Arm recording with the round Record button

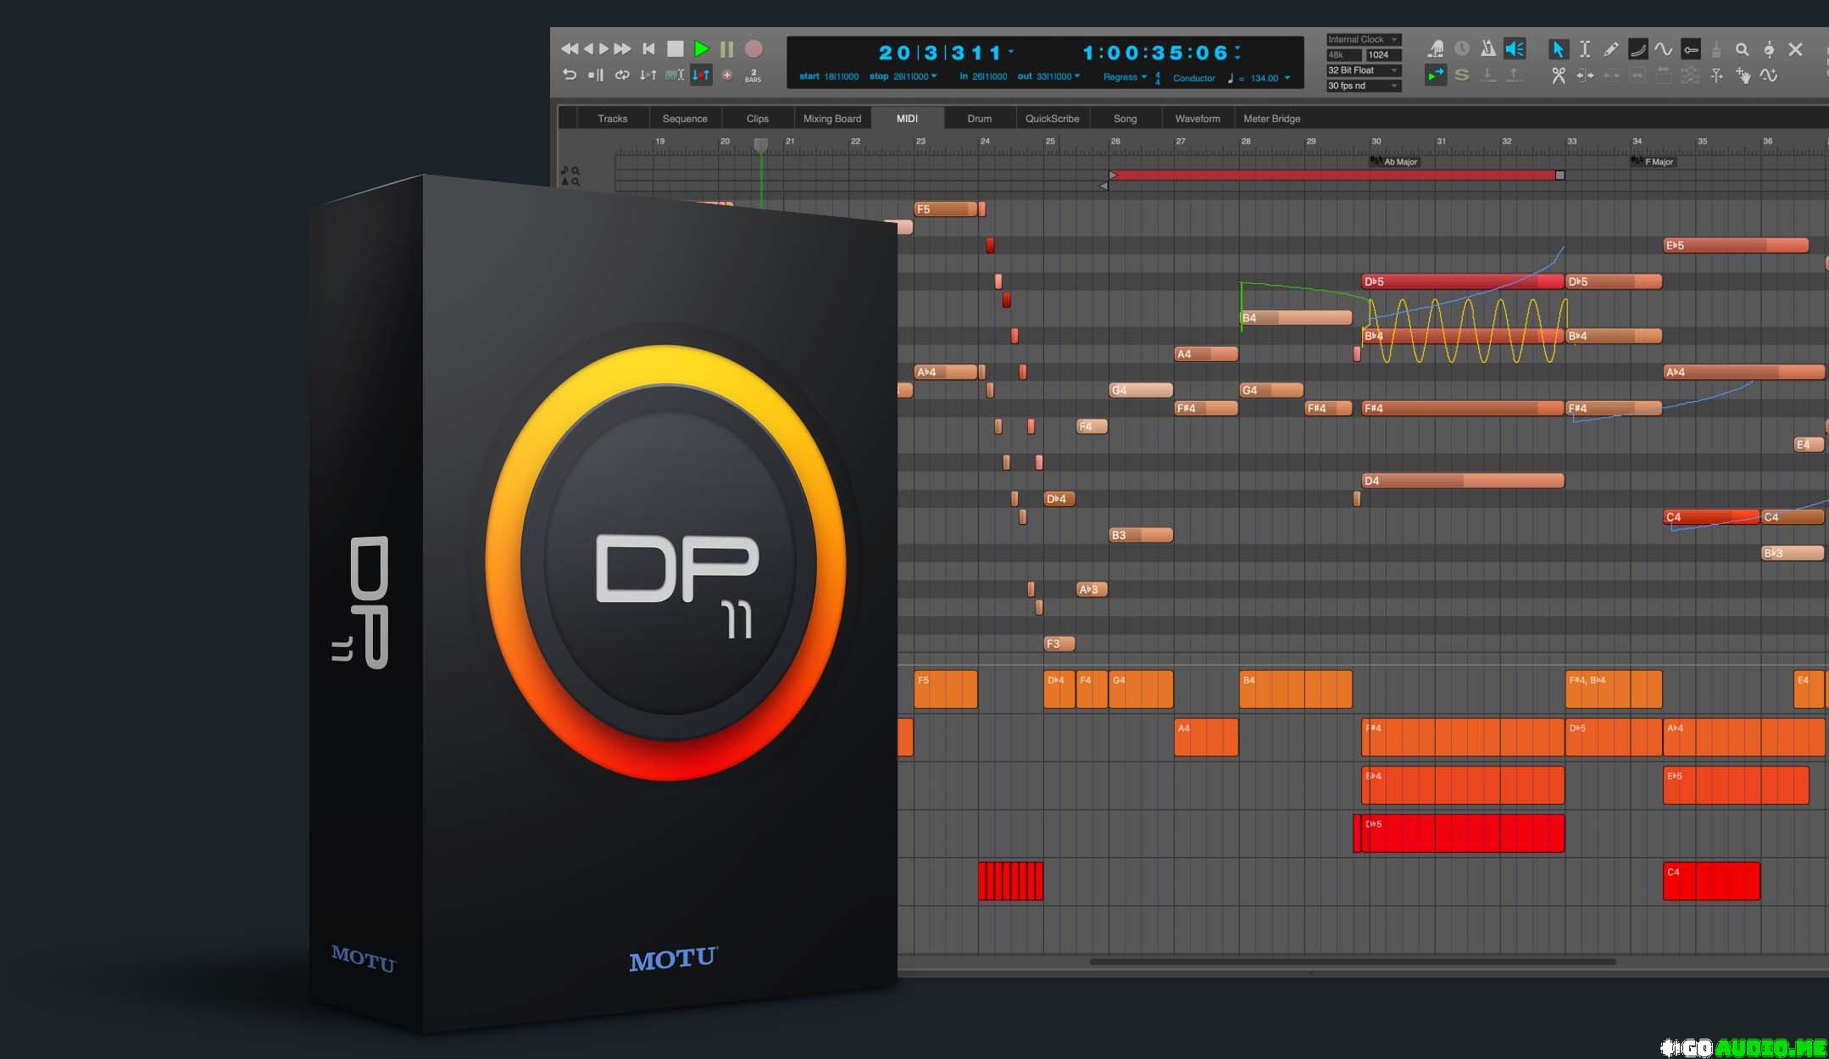[x=753, y=49]
